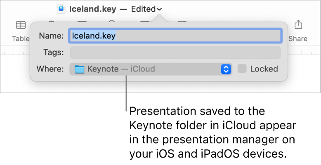The image size is (321, 165).
Task: Collapse the Edited title chevron
Action: coord(160,9)
